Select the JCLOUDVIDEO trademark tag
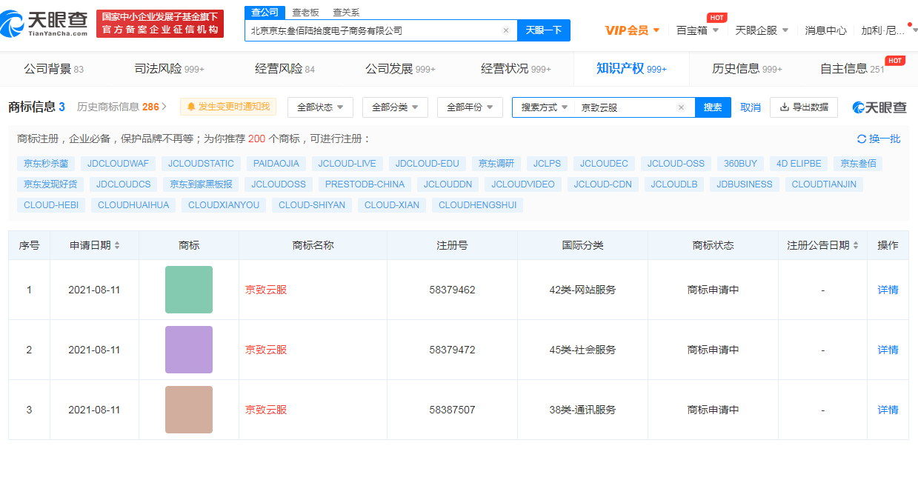This screenshot has width=918, height=483. 523,184
